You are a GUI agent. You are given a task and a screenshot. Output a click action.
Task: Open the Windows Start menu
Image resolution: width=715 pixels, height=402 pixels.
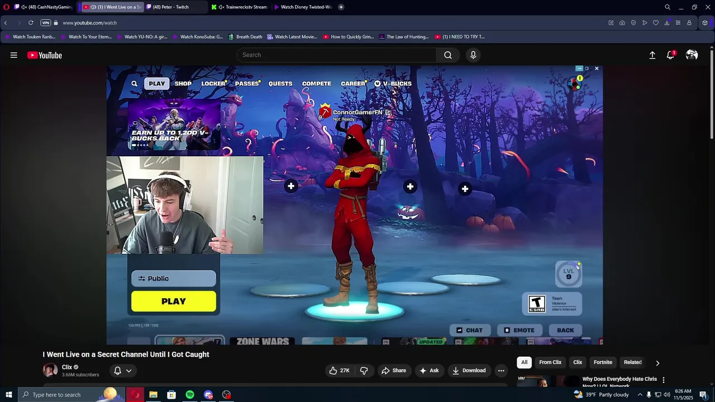(9, 395)
